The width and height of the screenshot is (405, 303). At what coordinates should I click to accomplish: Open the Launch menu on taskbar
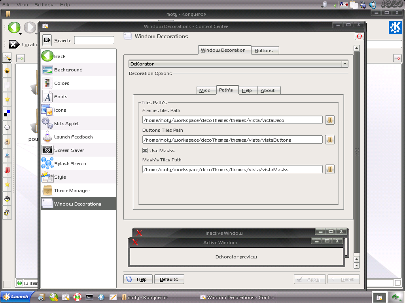17,297
